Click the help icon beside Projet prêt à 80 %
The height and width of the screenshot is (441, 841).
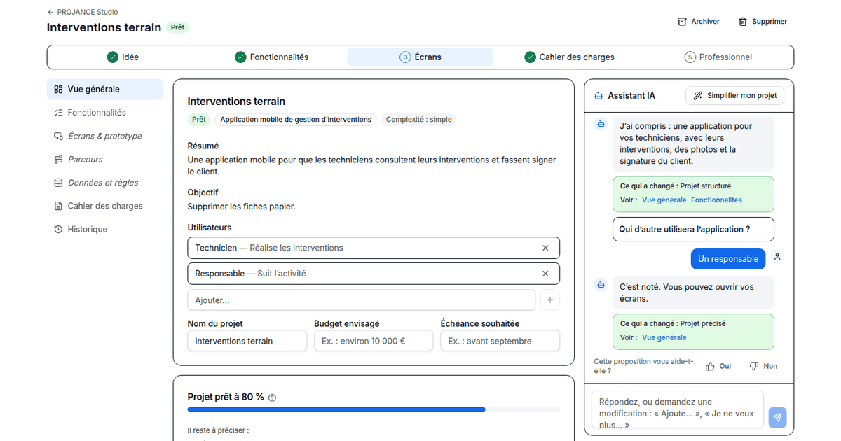[x=273, y=398]
